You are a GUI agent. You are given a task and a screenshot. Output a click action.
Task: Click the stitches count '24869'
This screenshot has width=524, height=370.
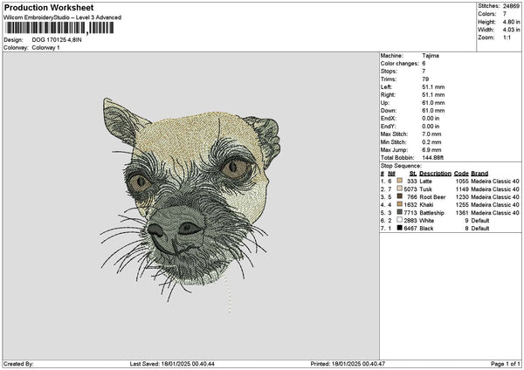point(511,6)
